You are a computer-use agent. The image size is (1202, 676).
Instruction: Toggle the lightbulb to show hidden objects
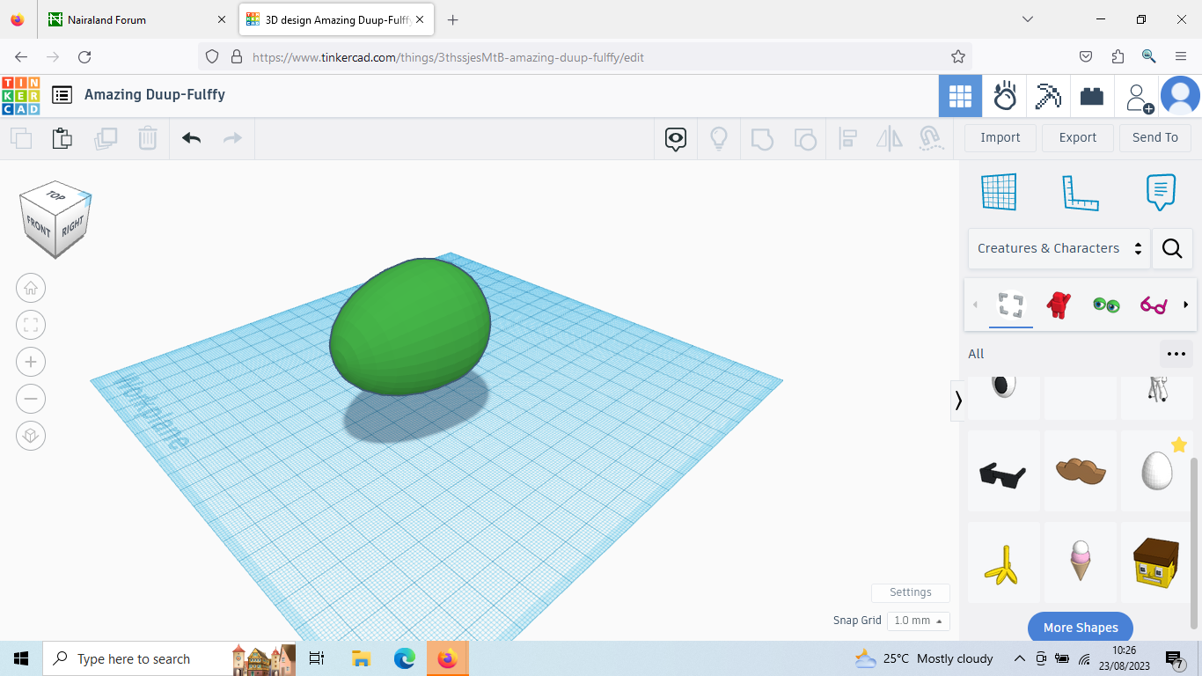pyautogui.click(x=719, y=138)
